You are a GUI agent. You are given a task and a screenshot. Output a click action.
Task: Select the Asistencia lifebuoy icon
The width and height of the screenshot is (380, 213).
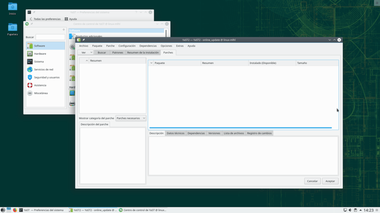click(x=30, y=85)
